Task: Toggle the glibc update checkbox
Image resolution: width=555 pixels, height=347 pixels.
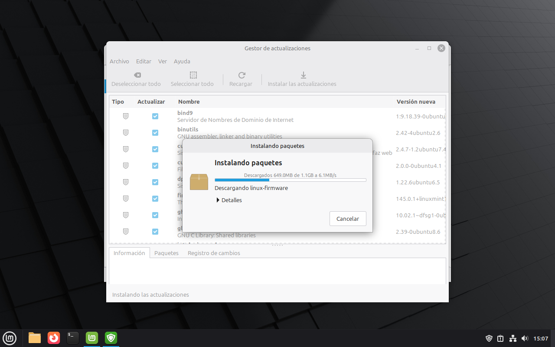Action: click(x=155, y=232)
